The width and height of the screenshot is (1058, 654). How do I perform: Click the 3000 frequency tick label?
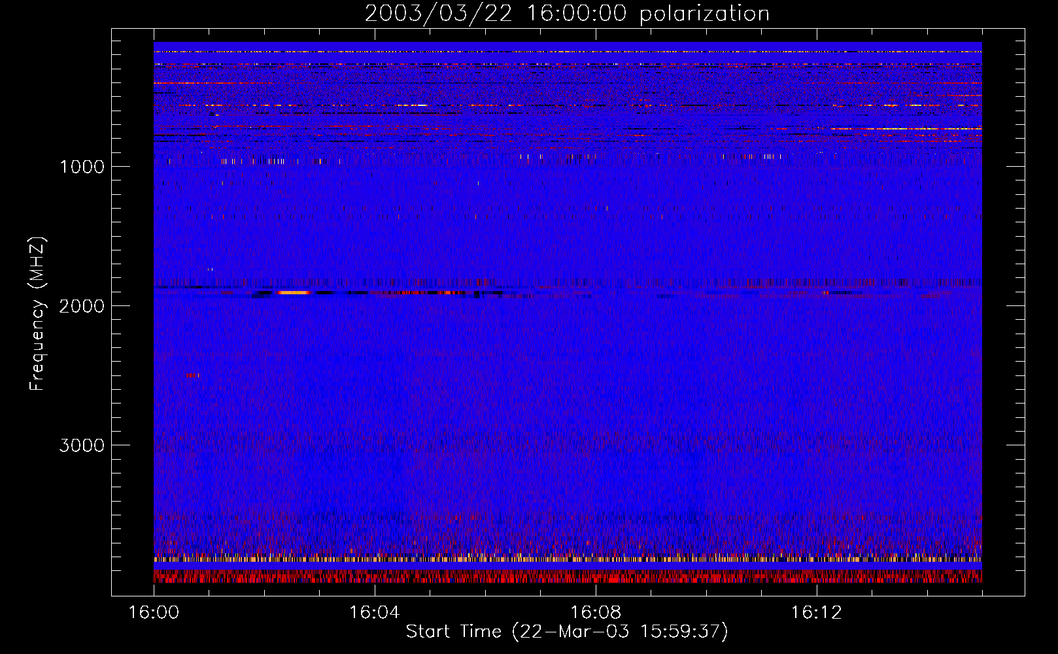(82, 445)
